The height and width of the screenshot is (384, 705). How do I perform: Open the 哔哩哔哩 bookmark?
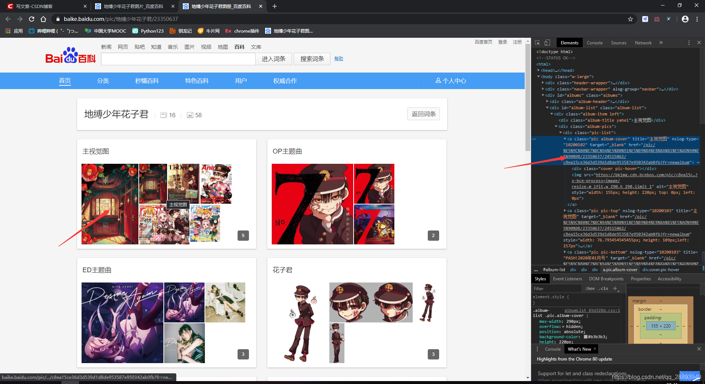(x=53, y=31)
